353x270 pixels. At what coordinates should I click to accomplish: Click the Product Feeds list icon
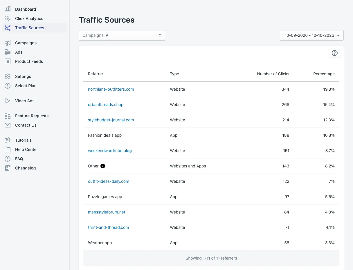(x=8, y=61)
